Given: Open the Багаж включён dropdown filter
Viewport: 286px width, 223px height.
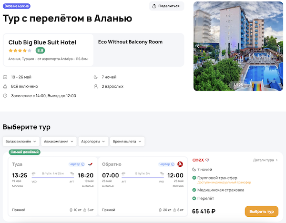Looking at the screenshot, I should point(20,142).
